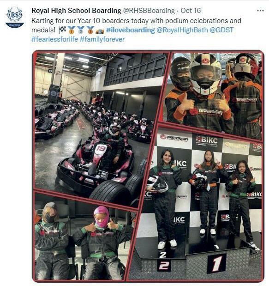Viewport: 269px width, 286px height.
Task: Follow the #familyforever hashtag
Action: click(102, 39)
